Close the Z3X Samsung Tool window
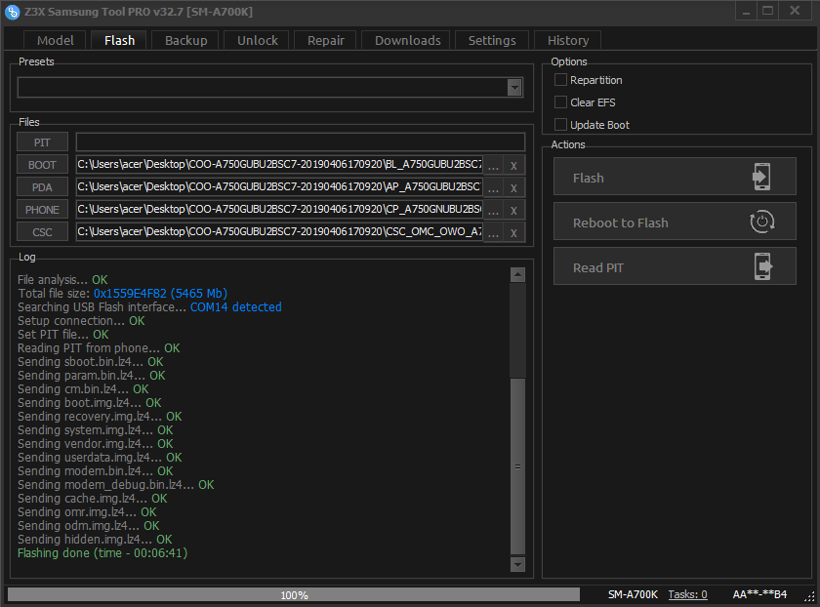This screenshot has height=607, width=820. point(795,11)
